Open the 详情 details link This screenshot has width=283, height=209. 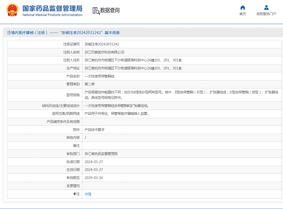[x=88, y=194]
